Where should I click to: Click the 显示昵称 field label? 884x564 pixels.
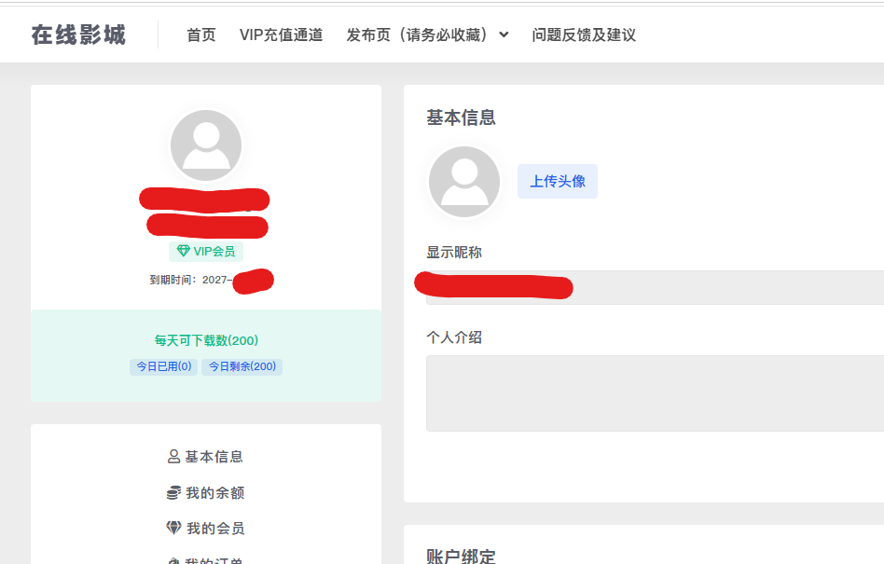[x=454, y=253]
